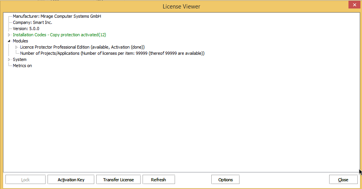The height and width of the screenshot is (189, 362).
Task: Select the Manufacturer: Mirage Computer Systems row
Action: pyautogui.click(x=57, y=16)
